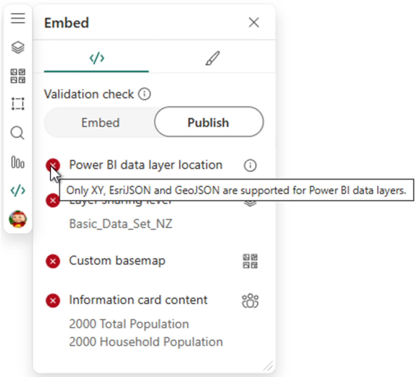Open the Analysis chart tool in sidebar
420x377 pixels.
tap(18, 162)
